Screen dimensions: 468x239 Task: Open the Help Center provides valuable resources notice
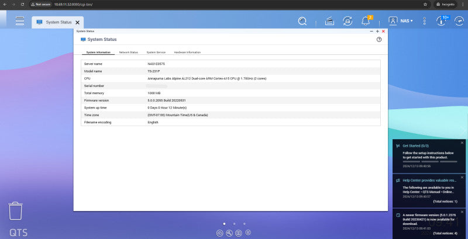tap(429, 190)
